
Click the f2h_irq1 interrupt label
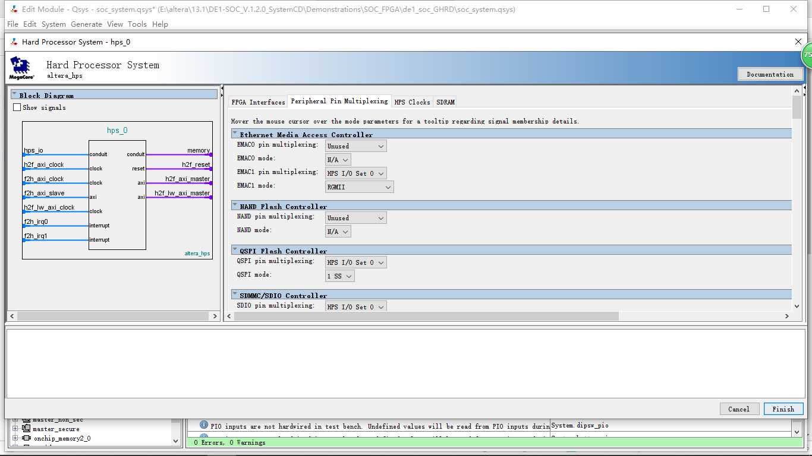click(36, 236)
